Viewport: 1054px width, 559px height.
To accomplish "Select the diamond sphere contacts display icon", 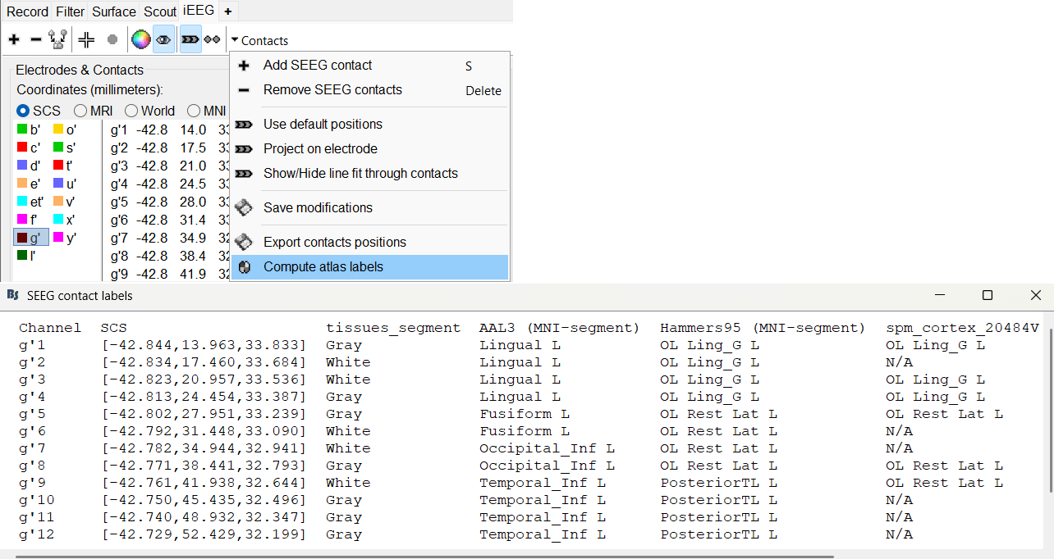I will click(x=213, y=39).
